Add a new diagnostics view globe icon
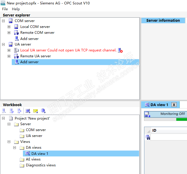The image size is (187, 174). tap(43, 111)
